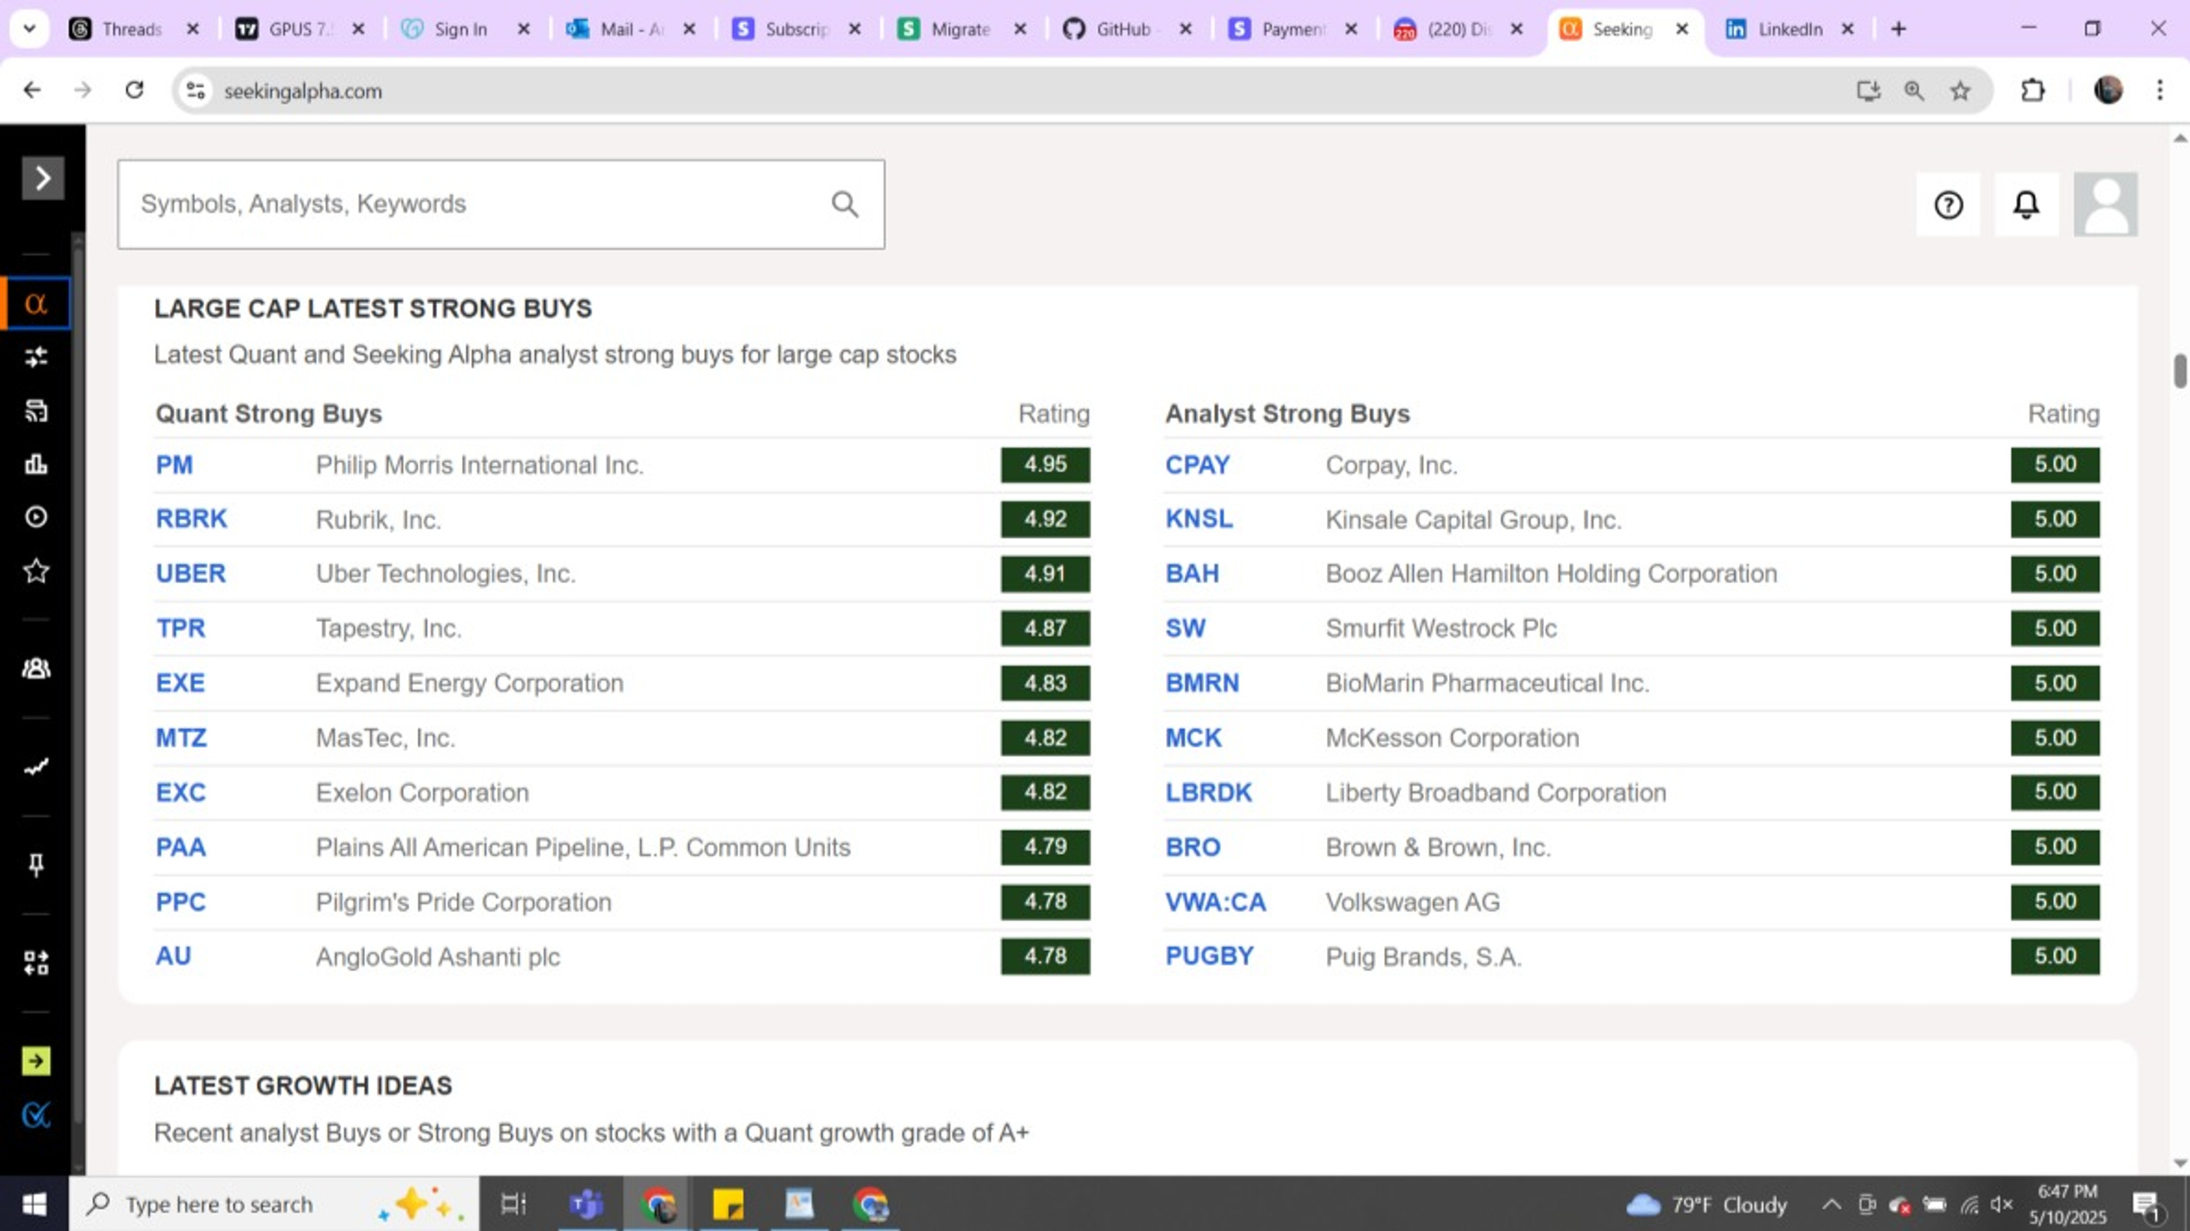This screenshot has width=2190, height=1231.
Task: Open the browser extensions puzzle icon
Action: click(2033, 90)
